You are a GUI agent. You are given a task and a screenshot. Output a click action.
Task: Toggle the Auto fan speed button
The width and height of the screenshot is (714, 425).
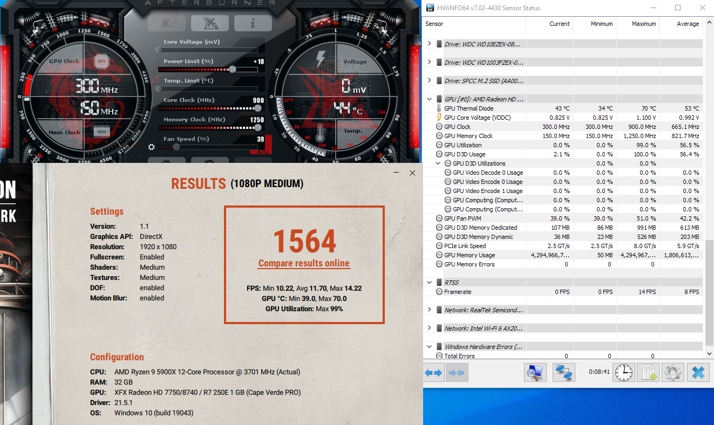262,152
